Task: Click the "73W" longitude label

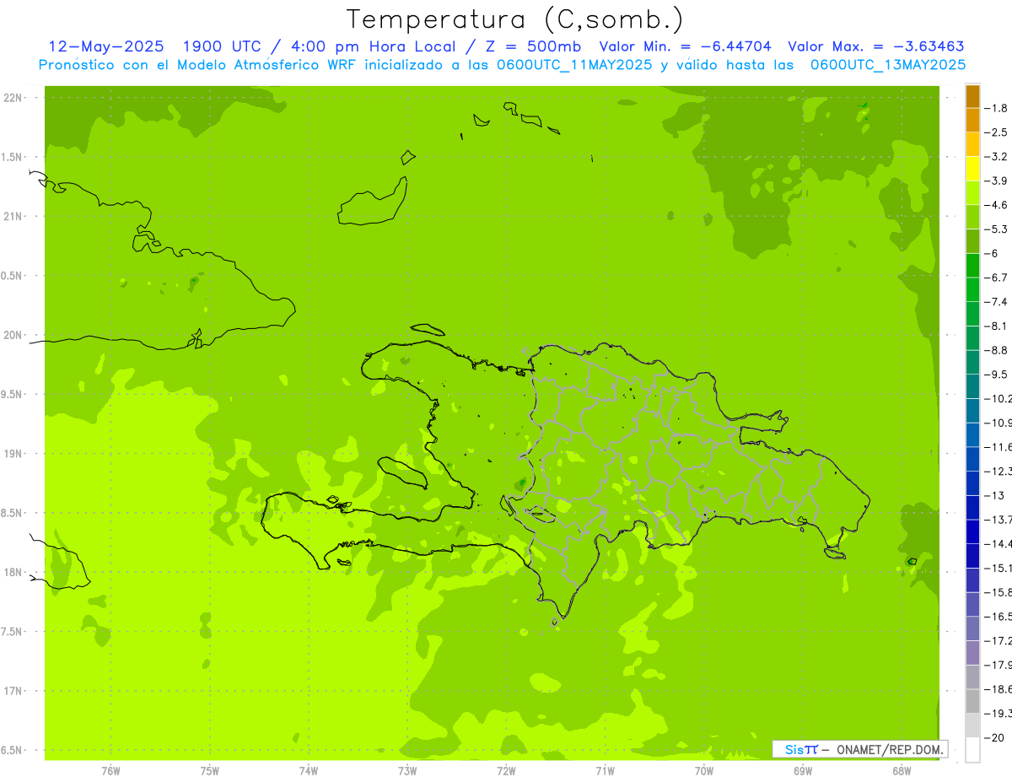Action: [407, 770]
